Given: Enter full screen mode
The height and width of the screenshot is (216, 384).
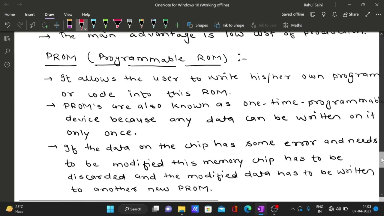Looking at the screenshot, I should coord(368,14).
